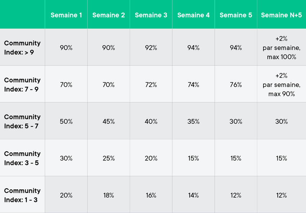Click the Community Index: 1 - 3 row label
306x213 pixels.
22,195
